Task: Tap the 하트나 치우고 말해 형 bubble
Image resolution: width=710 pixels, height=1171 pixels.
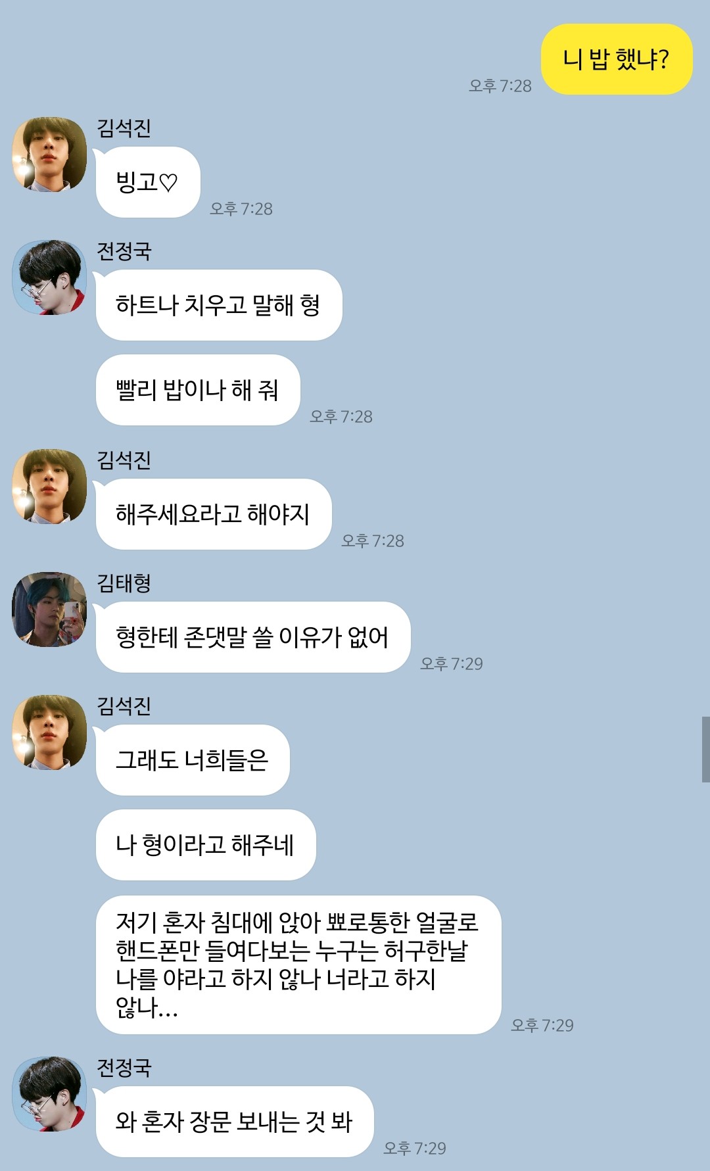Action: tap(219, 305)
